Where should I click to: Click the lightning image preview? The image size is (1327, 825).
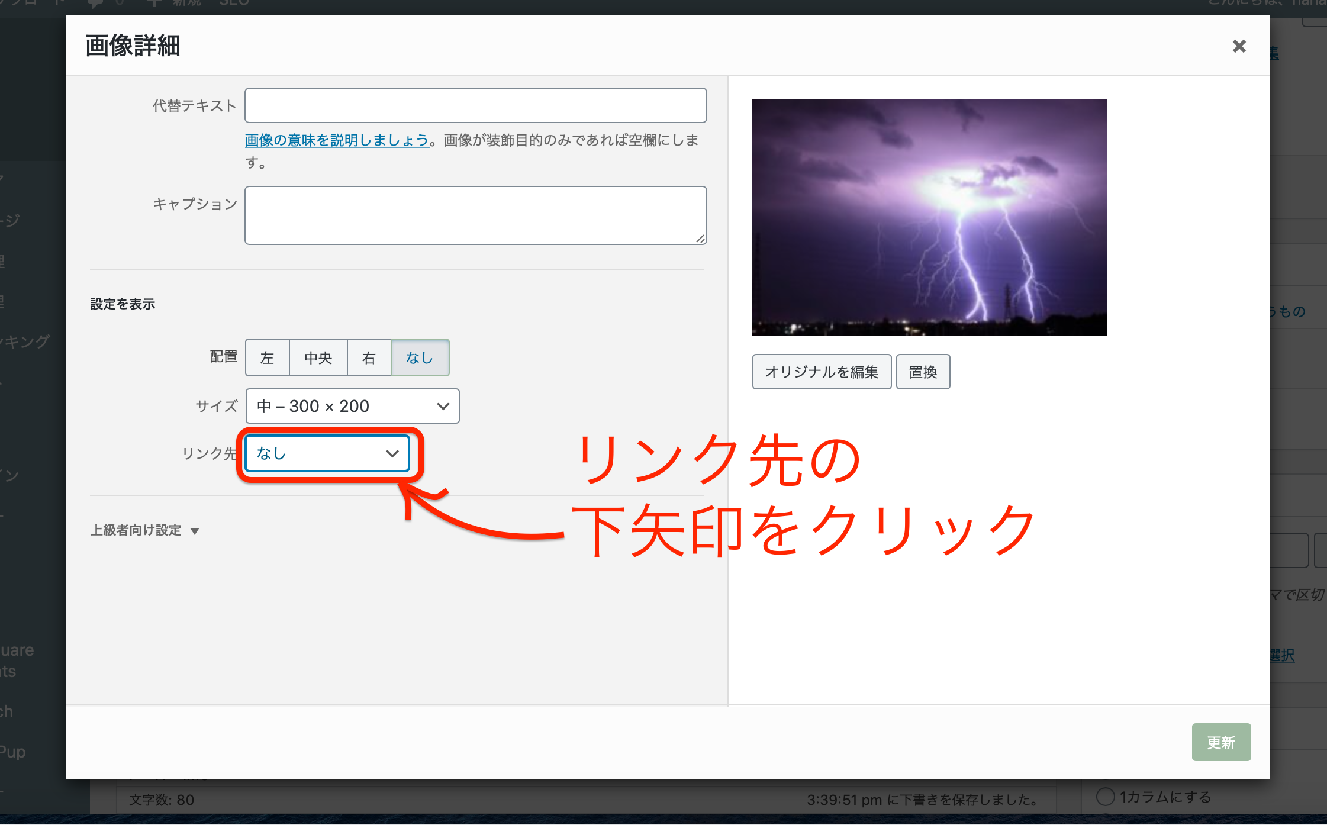(x=929, y=217)
